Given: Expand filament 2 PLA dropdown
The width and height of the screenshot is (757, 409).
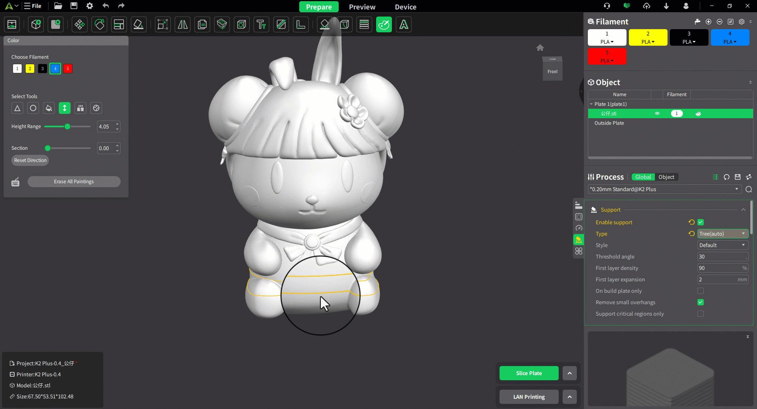Looking at the screenshot, I should 648,42.
